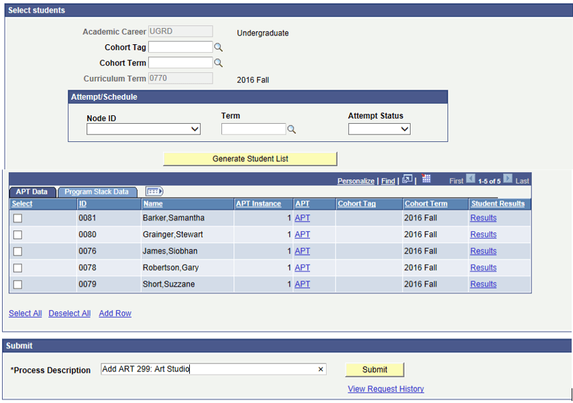The height and width of the screenshot is (403, 573).
Task: Click the zoom grid pop-out icon
Action: (407, 180)
